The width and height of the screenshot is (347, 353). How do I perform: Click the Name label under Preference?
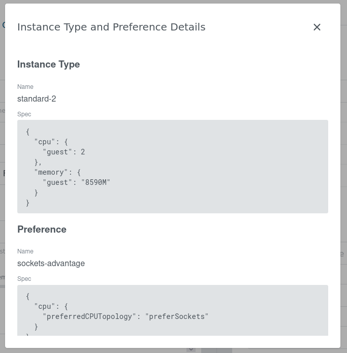(x=25, y=251)
